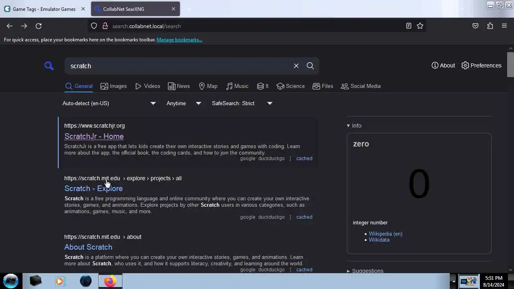Open the Auto-detect language dropdown
This screenshot has height=289, width=514.
point(109,103)
